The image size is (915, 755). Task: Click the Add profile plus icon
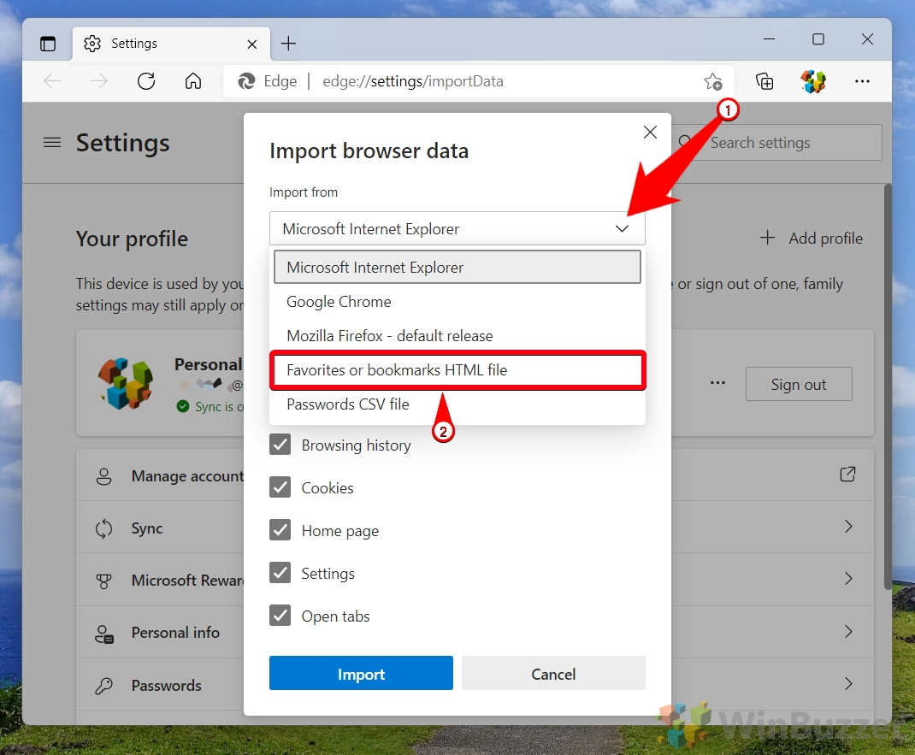tap(767, 238)
